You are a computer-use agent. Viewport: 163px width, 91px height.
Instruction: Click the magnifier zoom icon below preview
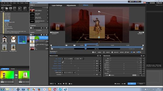(55, 84)
